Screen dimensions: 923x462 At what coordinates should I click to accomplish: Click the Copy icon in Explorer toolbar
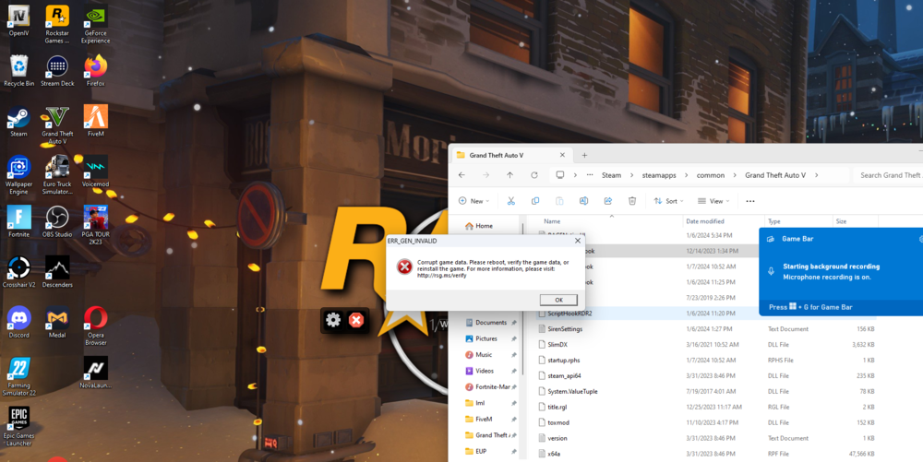(535, 201)
